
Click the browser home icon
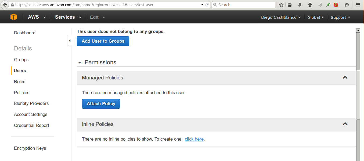tap(310, 5)
